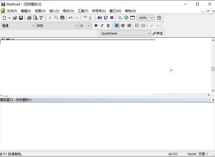The image size is (215, 157).
Task: Click the 转至 go button
Action: (158, 33)
